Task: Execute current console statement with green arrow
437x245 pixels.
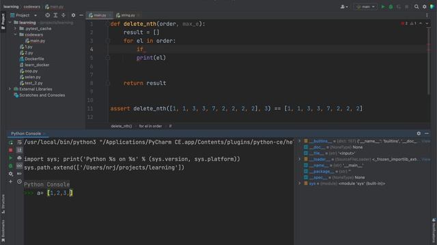Action: (x=11, y=158)
